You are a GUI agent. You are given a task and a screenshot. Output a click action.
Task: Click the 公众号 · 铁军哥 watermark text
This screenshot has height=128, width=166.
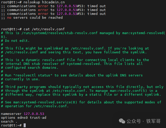pos(144,121)
